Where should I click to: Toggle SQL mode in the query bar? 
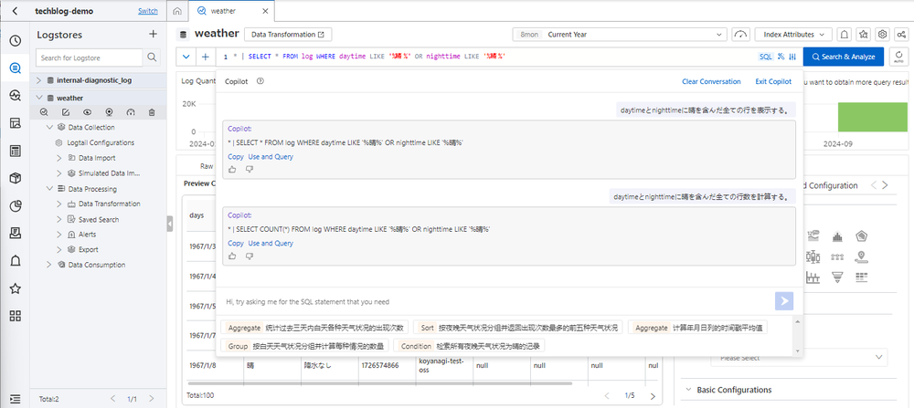point(765,57)
